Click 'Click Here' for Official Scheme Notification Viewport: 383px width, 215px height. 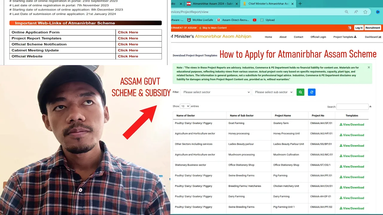pos(128,44)
